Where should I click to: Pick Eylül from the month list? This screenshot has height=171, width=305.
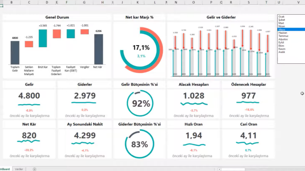291,43
